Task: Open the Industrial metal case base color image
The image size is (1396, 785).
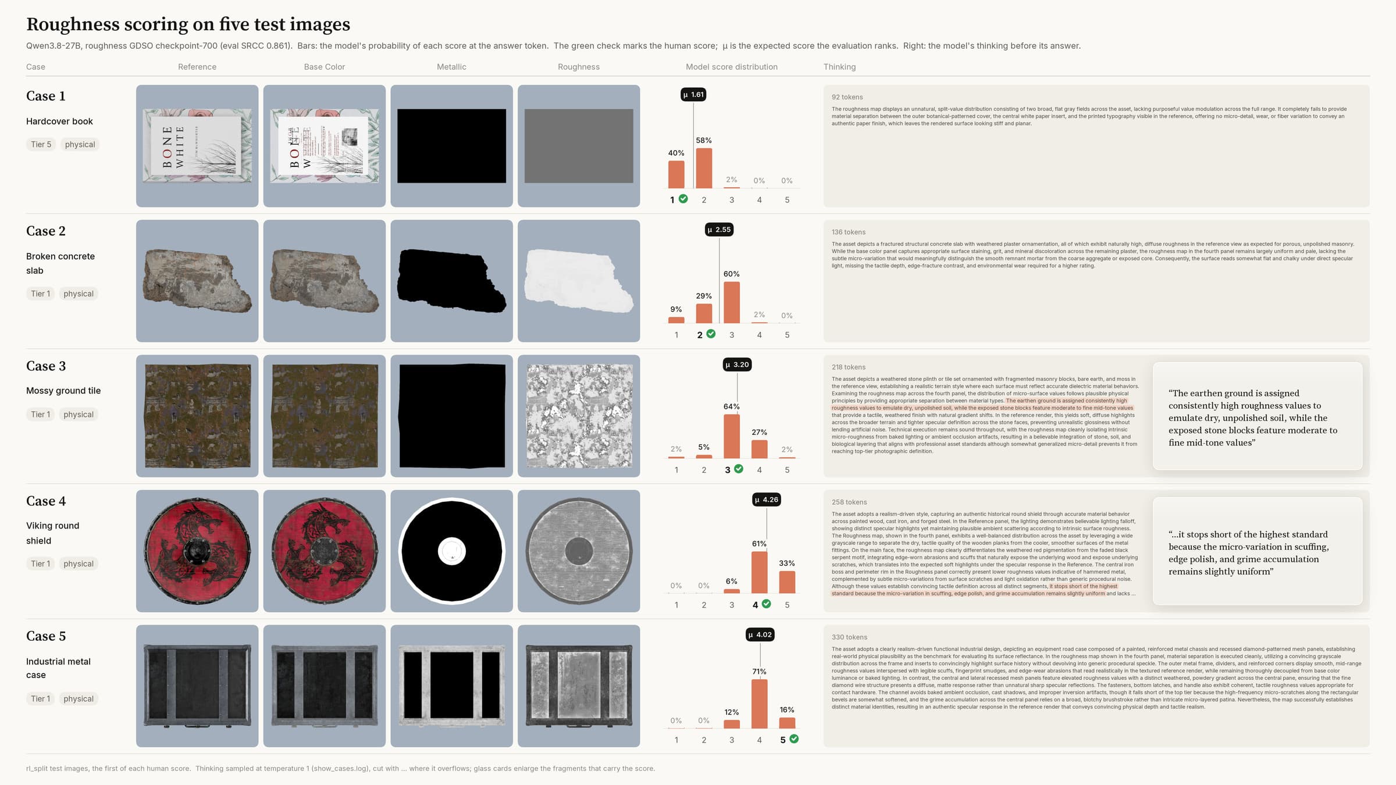Action: [325, 686]
